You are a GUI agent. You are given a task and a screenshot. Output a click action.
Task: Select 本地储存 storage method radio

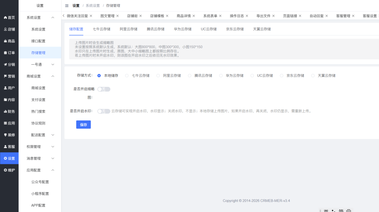point(99,76)
